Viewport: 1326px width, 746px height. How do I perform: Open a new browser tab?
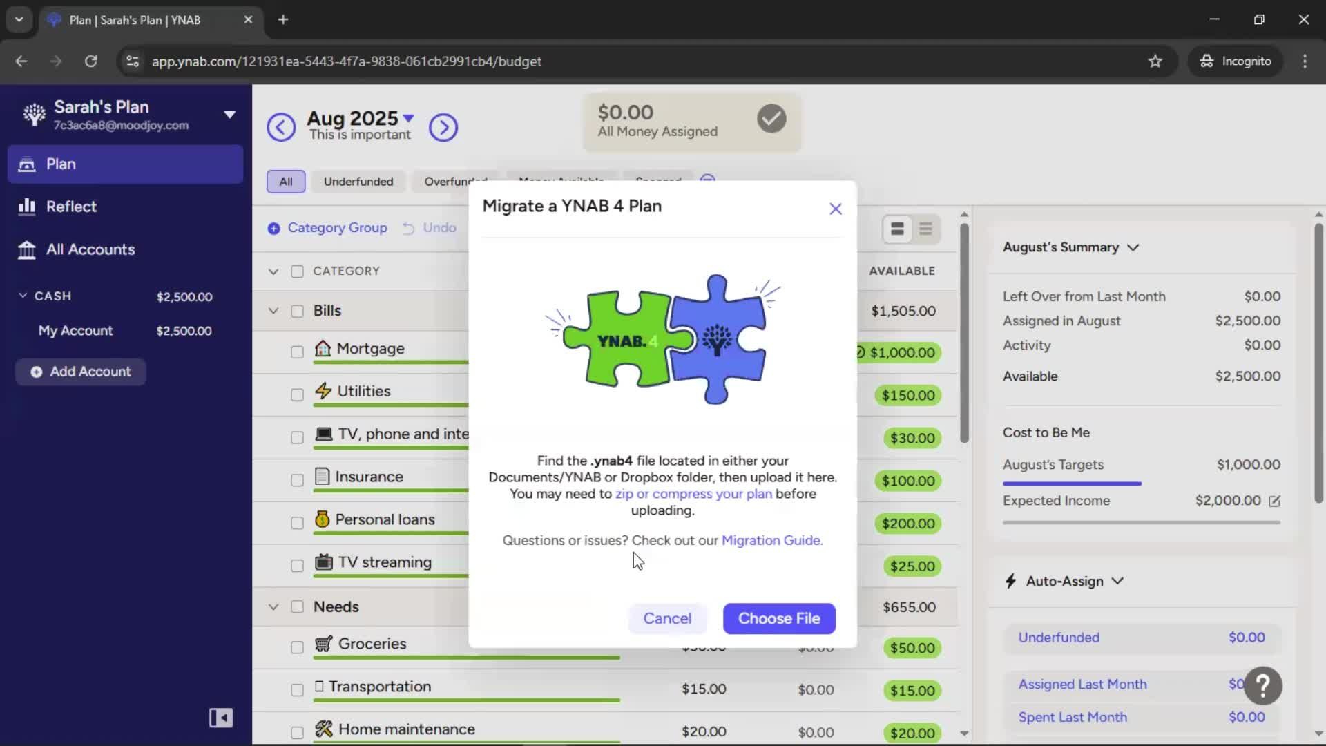tap(283, 20)
